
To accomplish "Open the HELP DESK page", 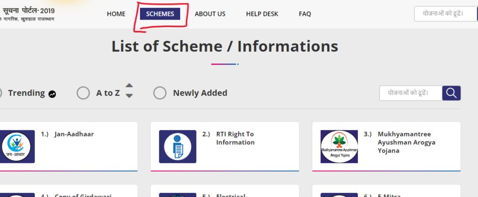I will (x=262, y=14).
